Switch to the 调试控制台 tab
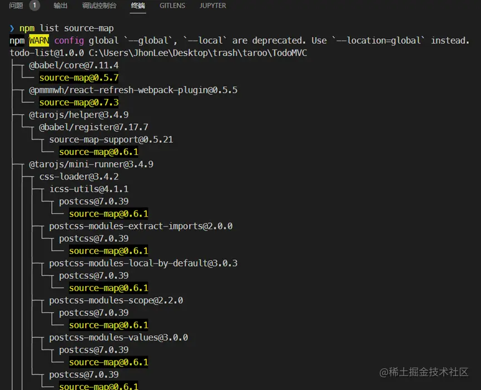 [x=100, y=6]
